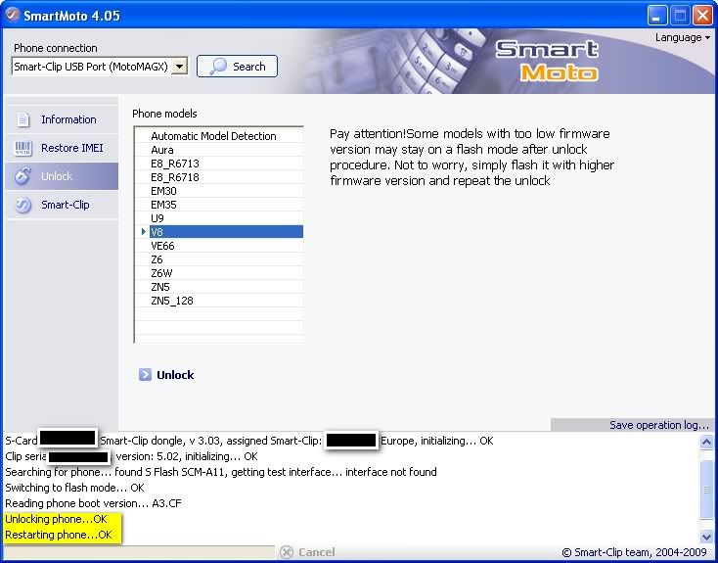The width and height of the screenshot is (718, 563).
Task: Click the row marker arrow beside V8
Action: (x=144, y=232)
